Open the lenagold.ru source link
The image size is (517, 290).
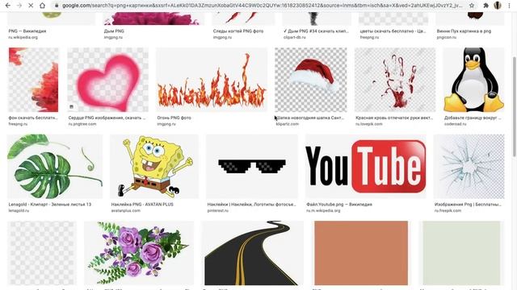[x=19, y=210]
